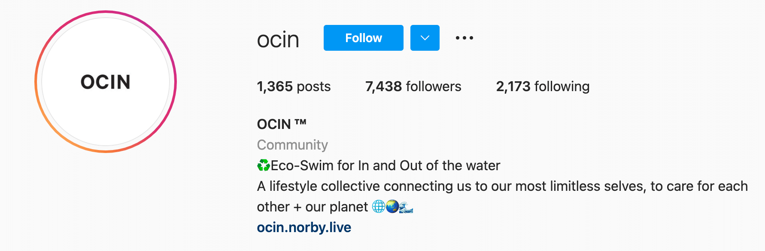Follow the ocin account

pos(363,38)
